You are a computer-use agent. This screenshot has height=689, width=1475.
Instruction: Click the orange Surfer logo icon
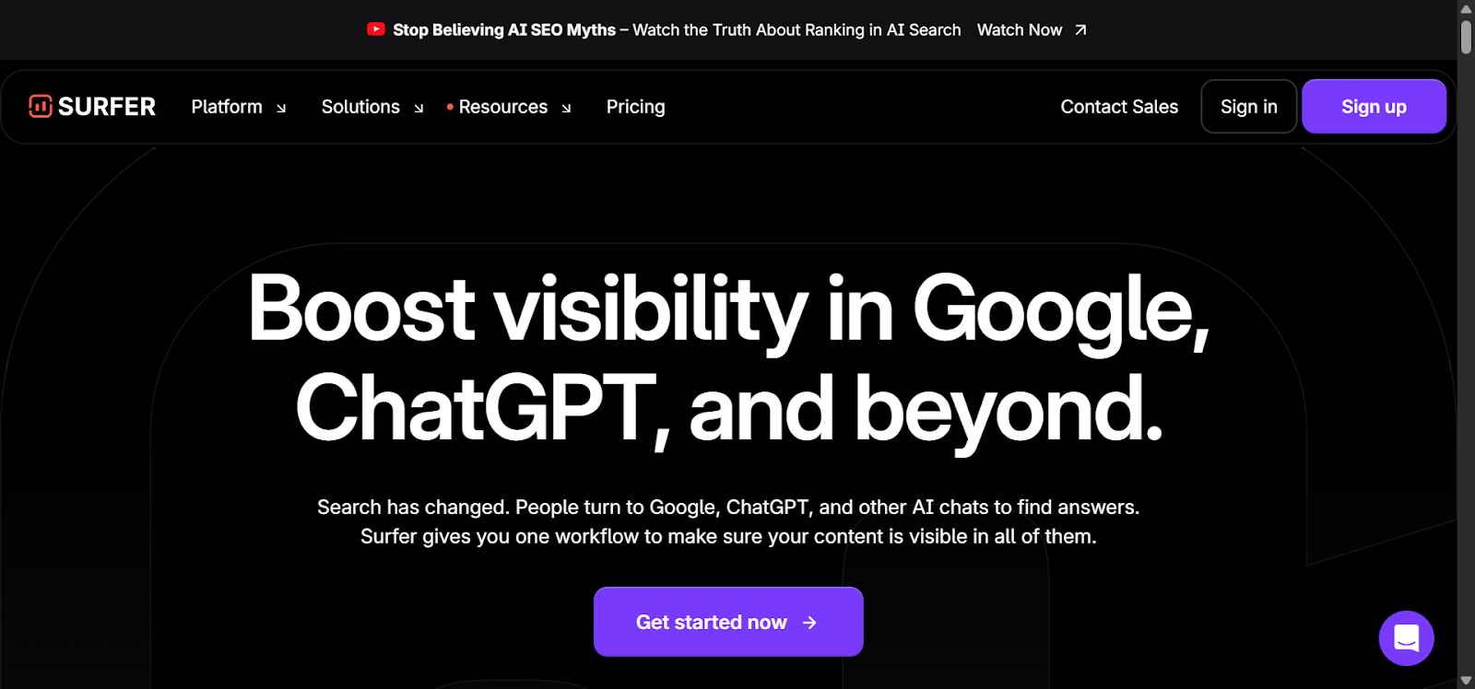[x=40, y=107]
